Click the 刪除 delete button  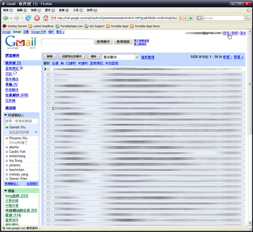tap(94, 57)
